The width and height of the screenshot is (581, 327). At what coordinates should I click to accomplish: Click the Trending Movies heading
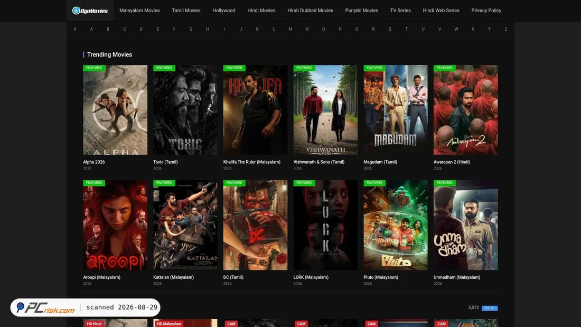pyautogui.click(x=109, y=54)
